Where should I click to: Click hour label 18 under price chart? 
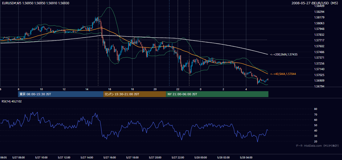[x=132, y=89]
